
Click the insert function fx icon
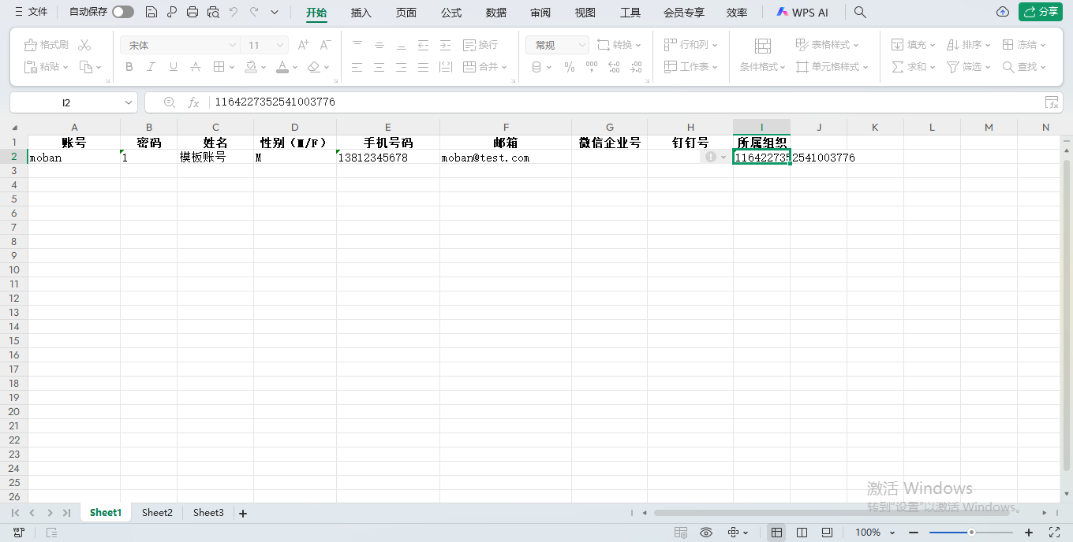pyautogui.click(x=193, y=102)
